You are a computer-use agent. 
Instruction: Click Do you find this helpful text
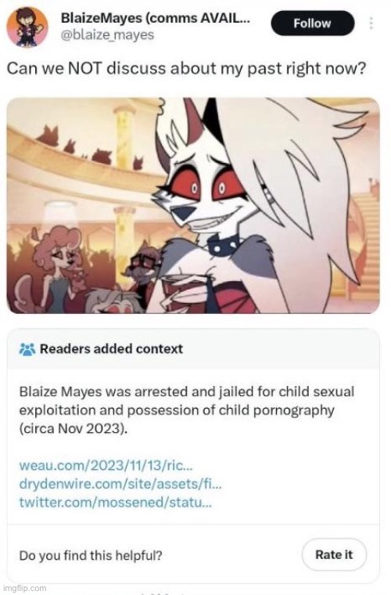(x=91, y=556)
